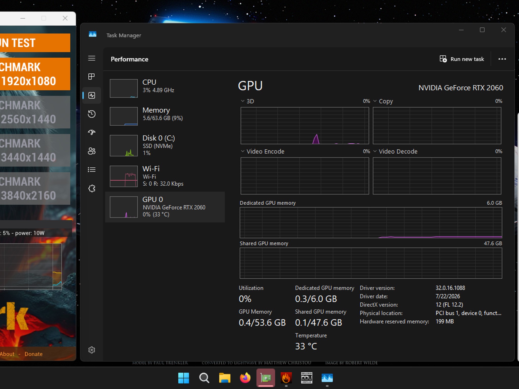
Task: Select the Performance page icon in sidebar
Action: click(91, 95)
